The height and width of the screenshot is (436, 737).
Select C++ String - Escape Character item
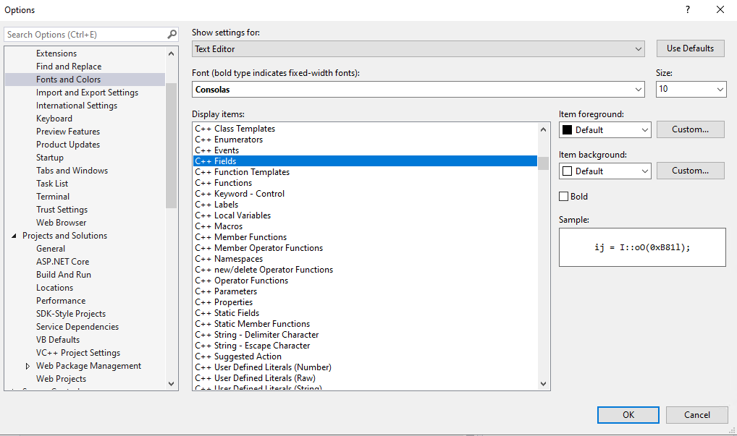point(365,346)
